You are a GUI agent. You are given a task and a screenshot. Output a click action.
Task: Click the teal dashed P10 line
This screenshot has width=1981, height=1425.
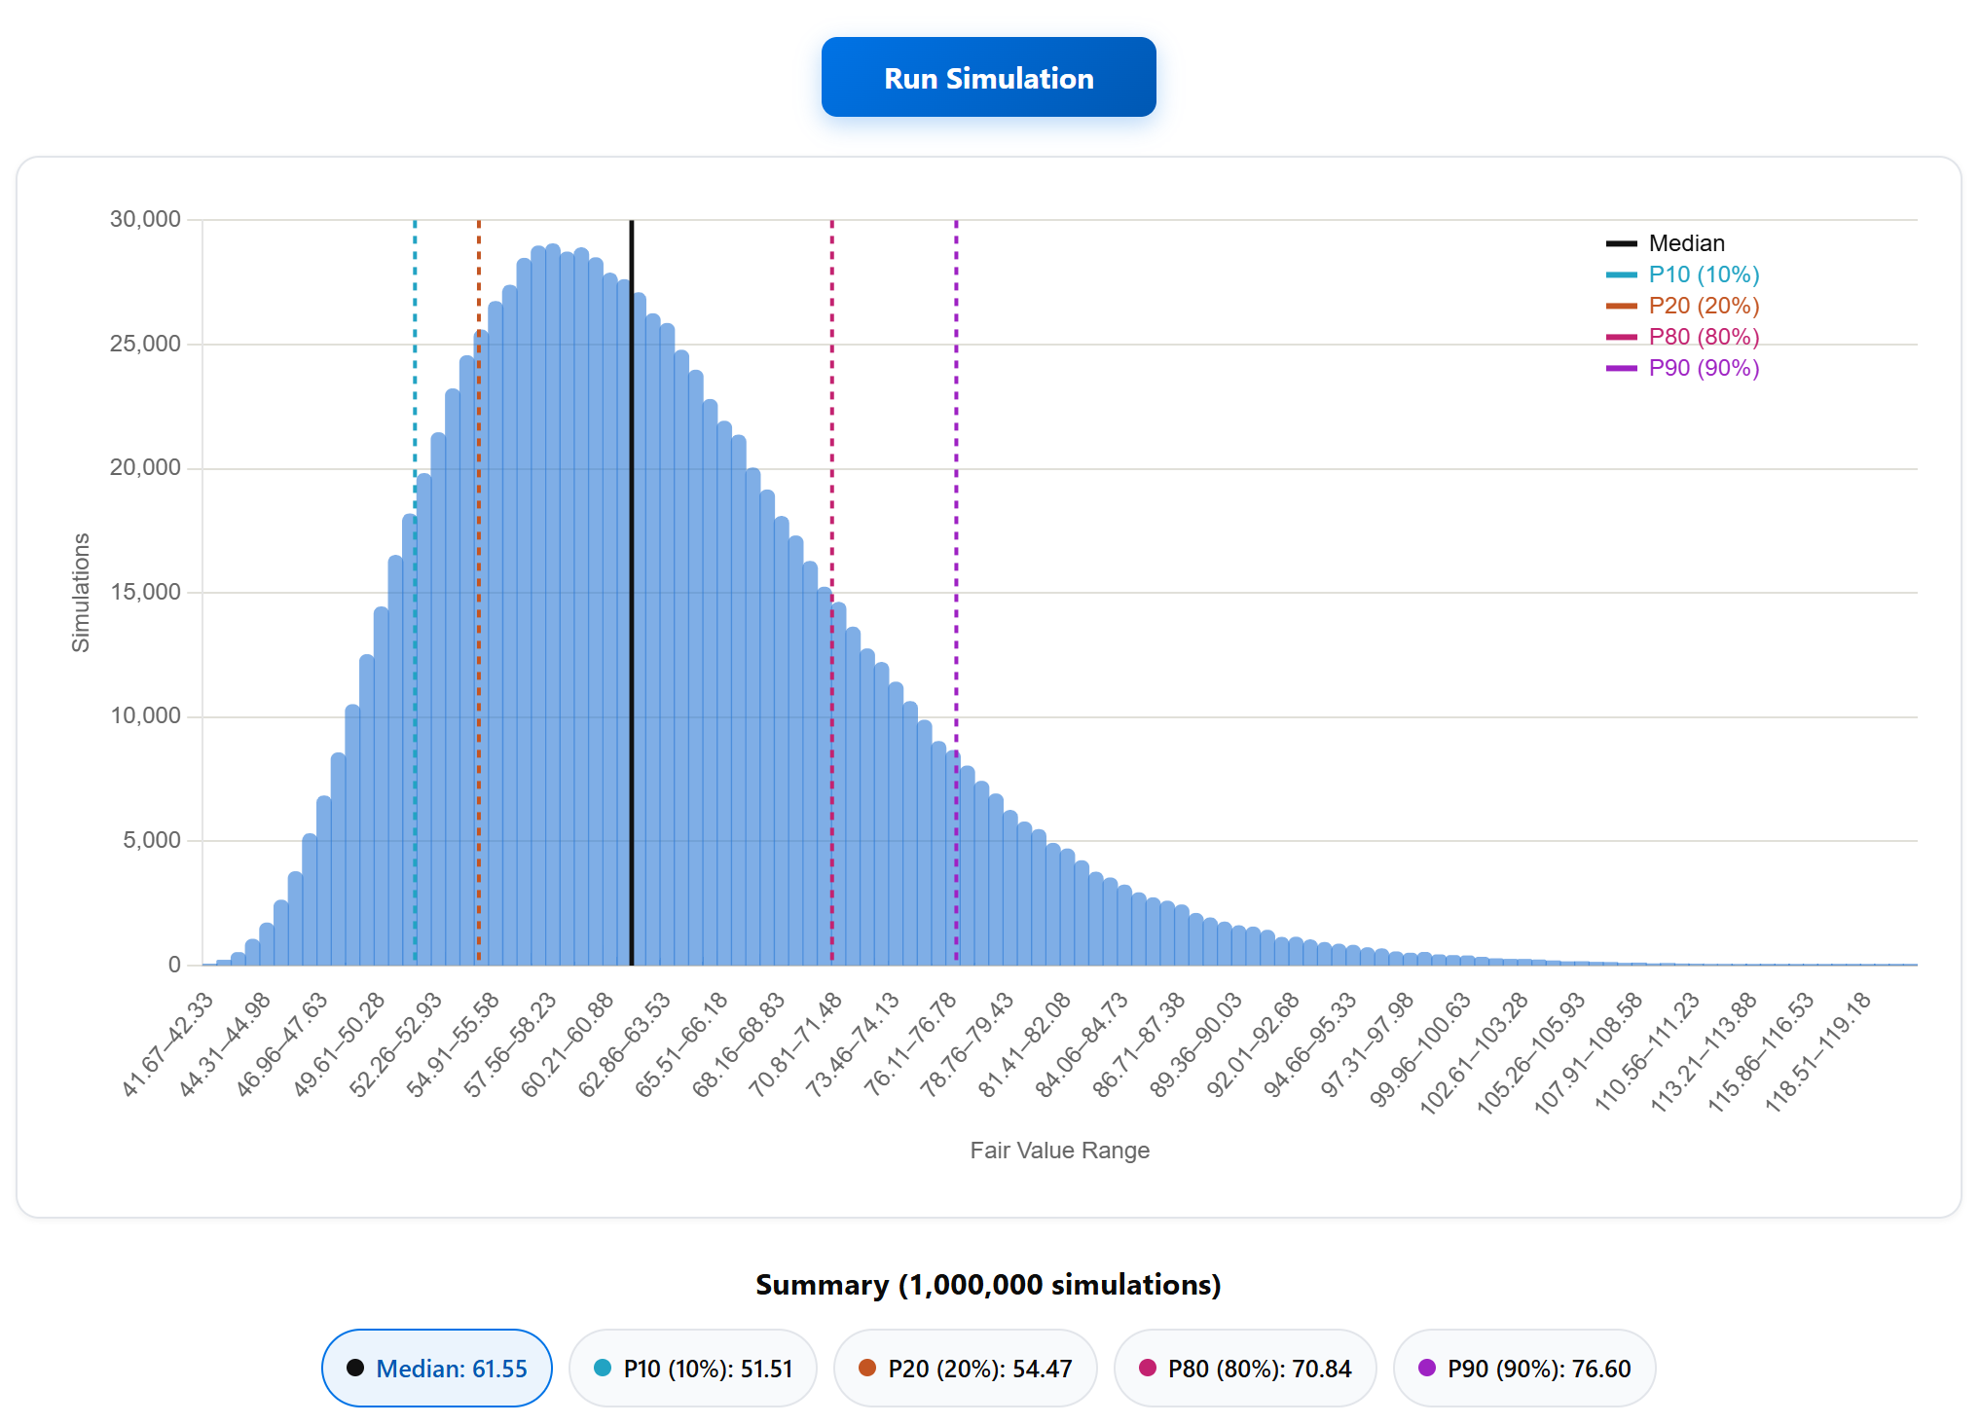(x=415, y=592)
